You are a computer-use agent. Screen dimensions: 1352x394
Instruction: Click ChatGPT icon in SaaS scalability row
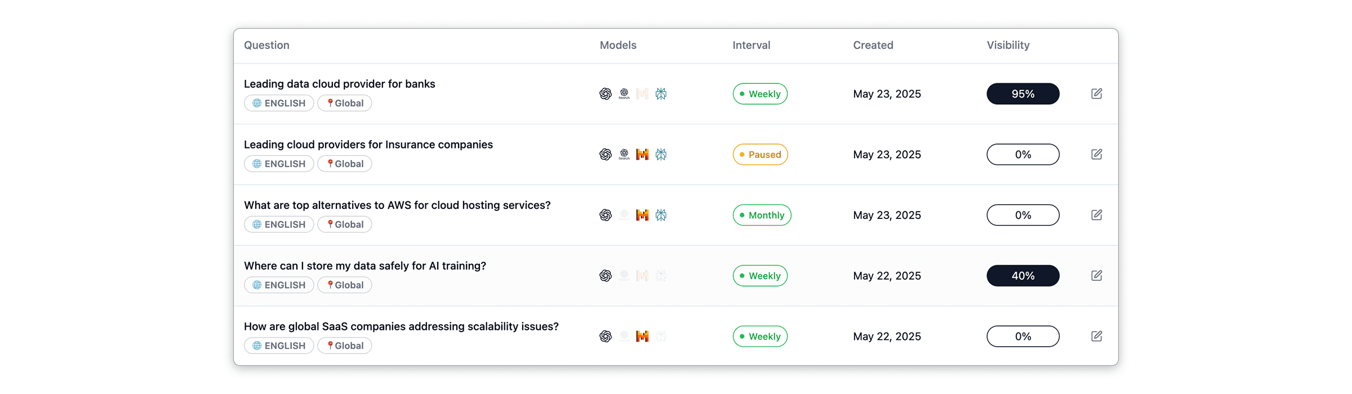click(606, 337)
